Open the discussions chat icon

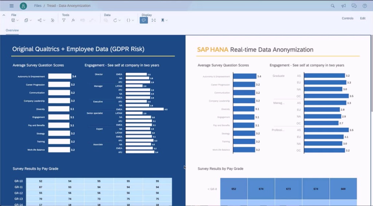click(x=354, y=6)
